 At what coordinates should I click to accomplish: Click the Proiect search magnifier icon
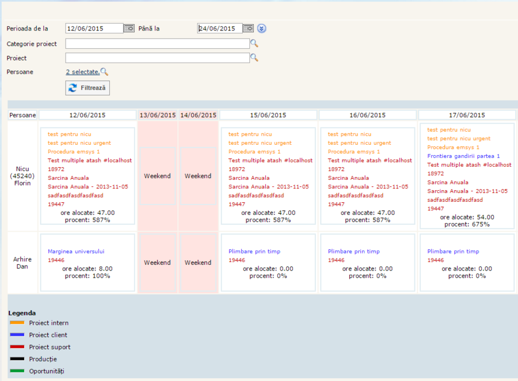click(254, 58)
